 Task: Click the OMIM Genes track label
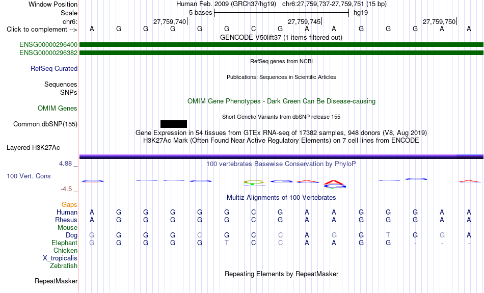tap(58, 109)
